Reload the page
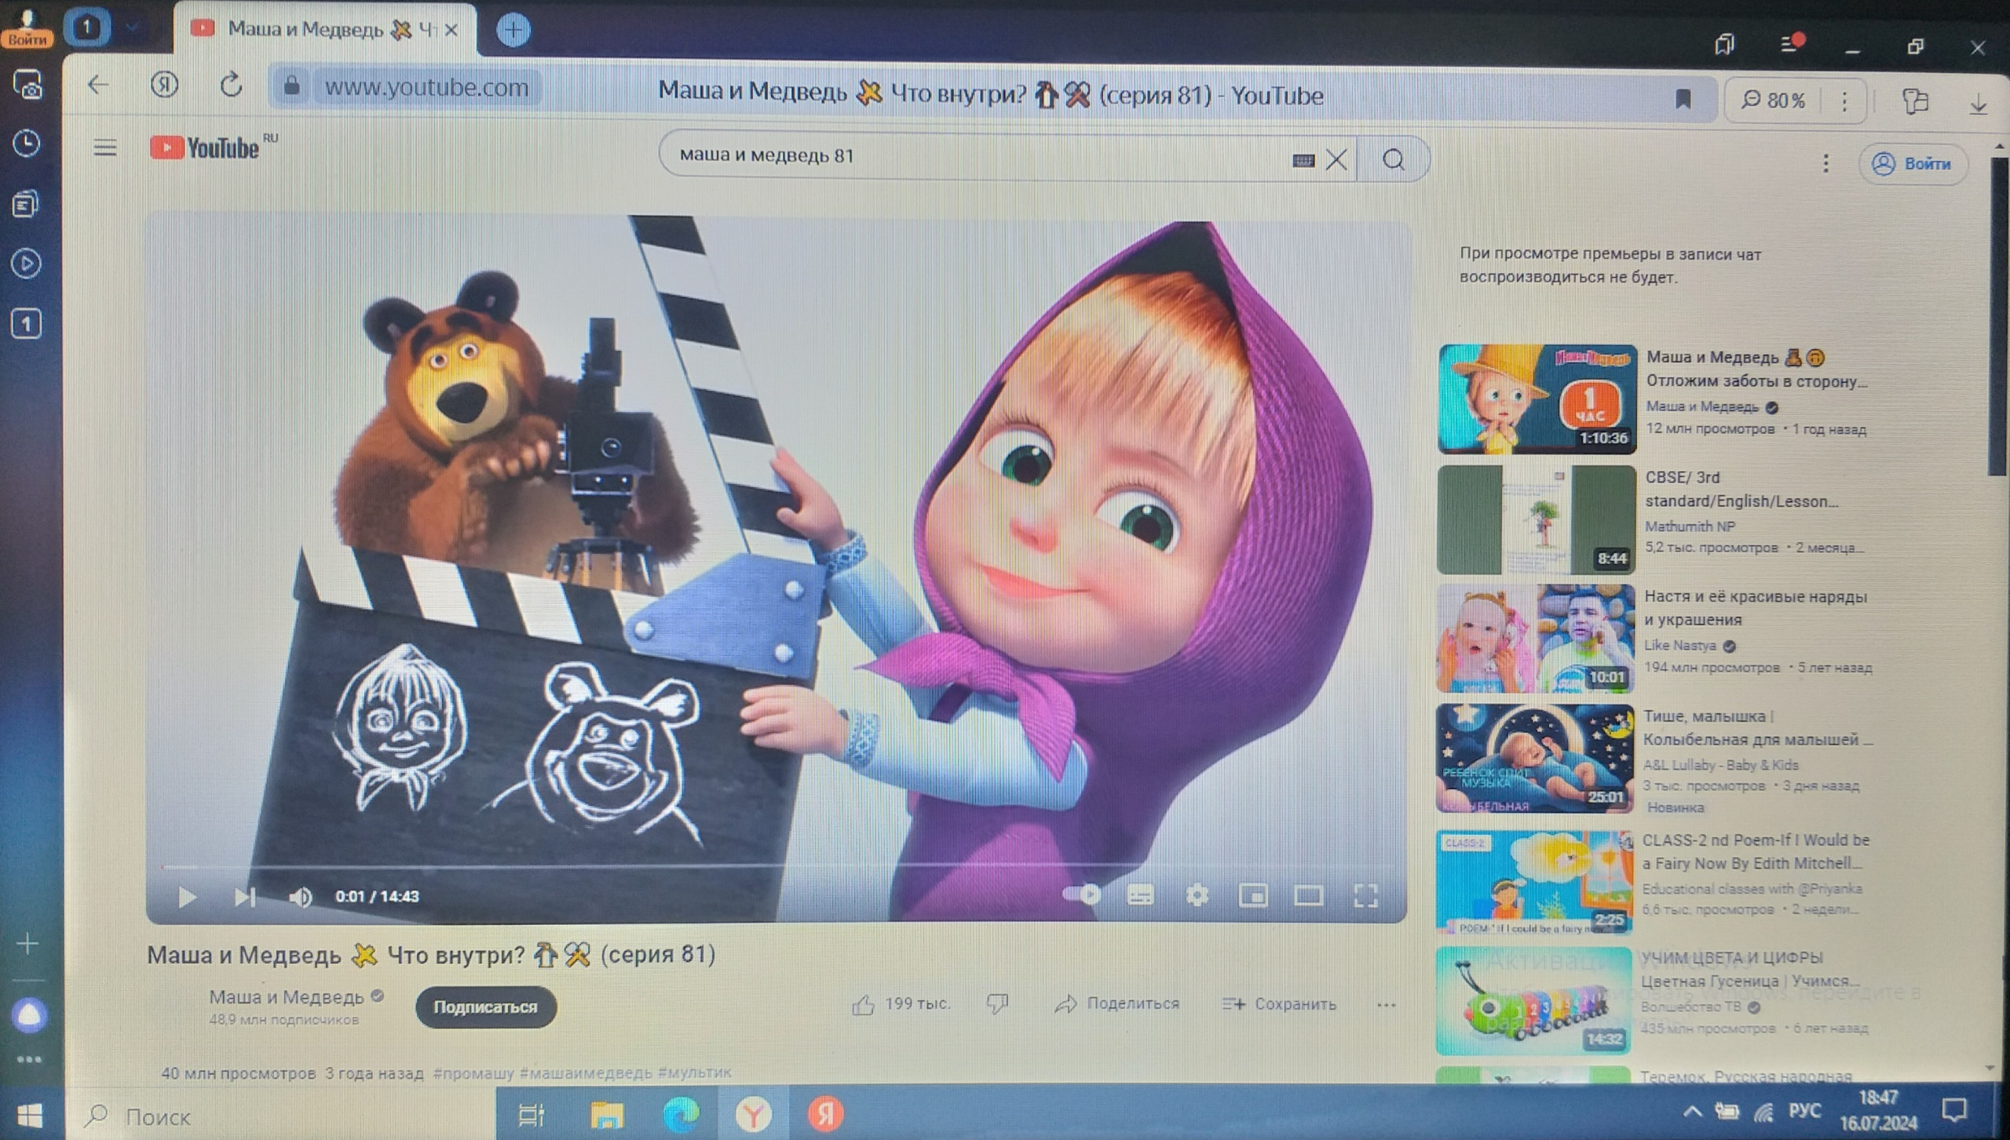Screen dimensions: 2010x1140 (231, 85)
